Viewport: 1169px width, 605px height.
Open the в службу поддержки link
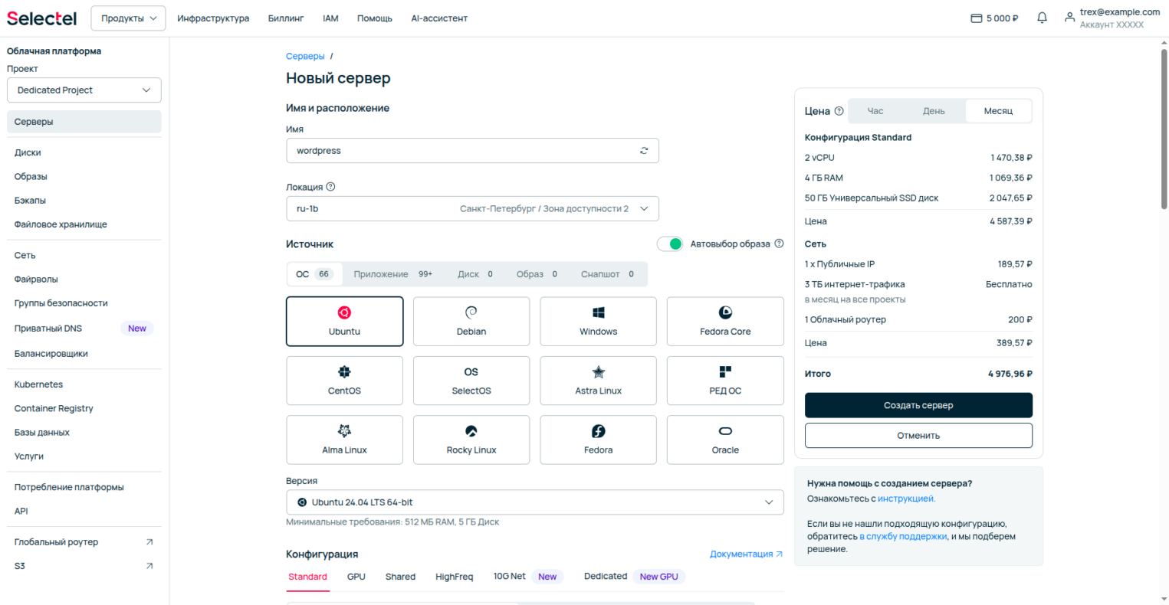pyautogui.click(x=903, y=536)
